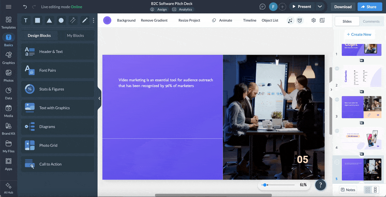Screen dimensions: 386x197
Task: Collapse the Design Blocks panel with the chevron
Action: click(x=100, y=98)
